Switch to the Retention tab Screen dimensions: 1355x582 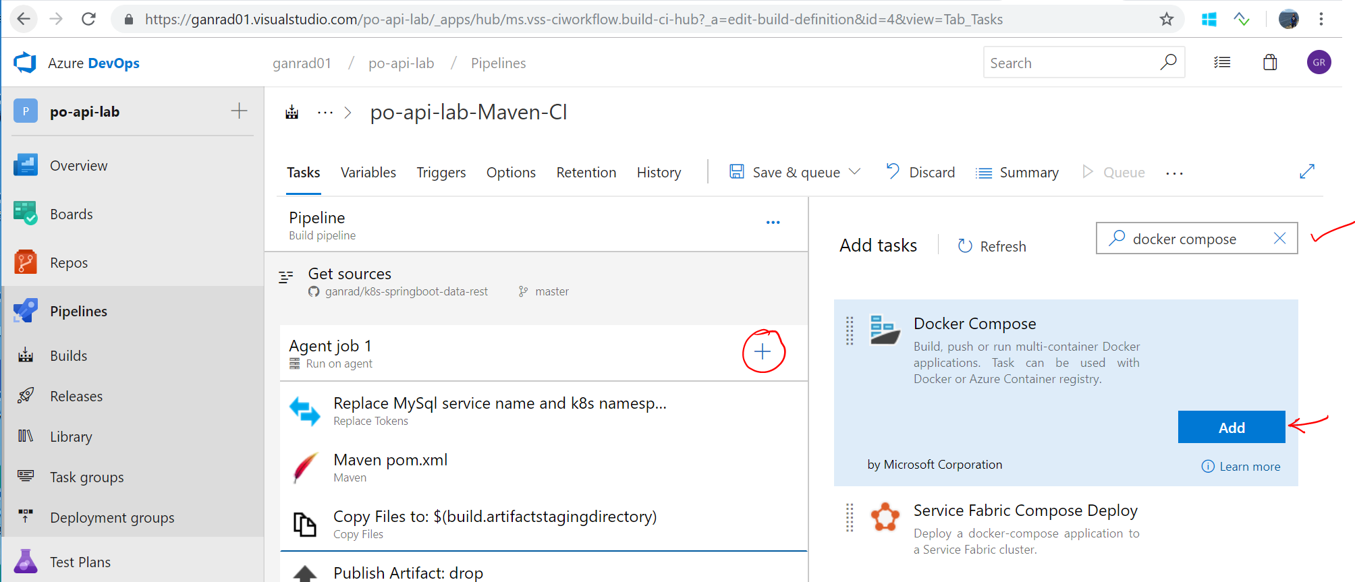click(x=586, y=173)
